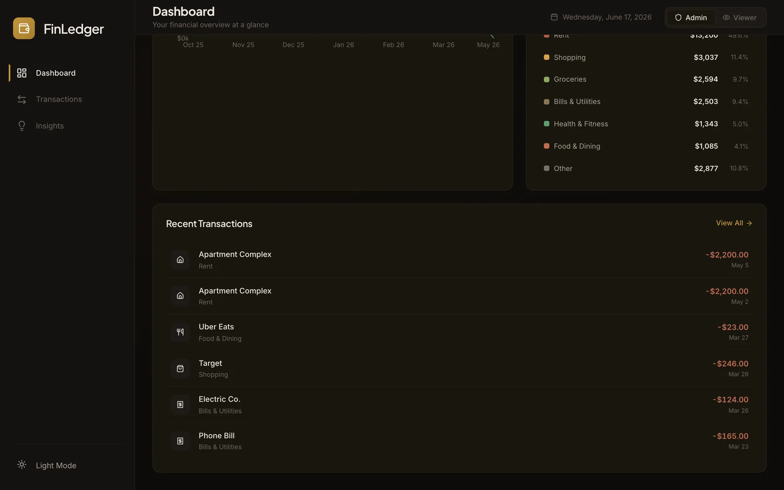Image resolution: width=784 pixels, height=490 pixels.
Task: Click the Feb 26 chart axis label
Action: pos(393,45)
